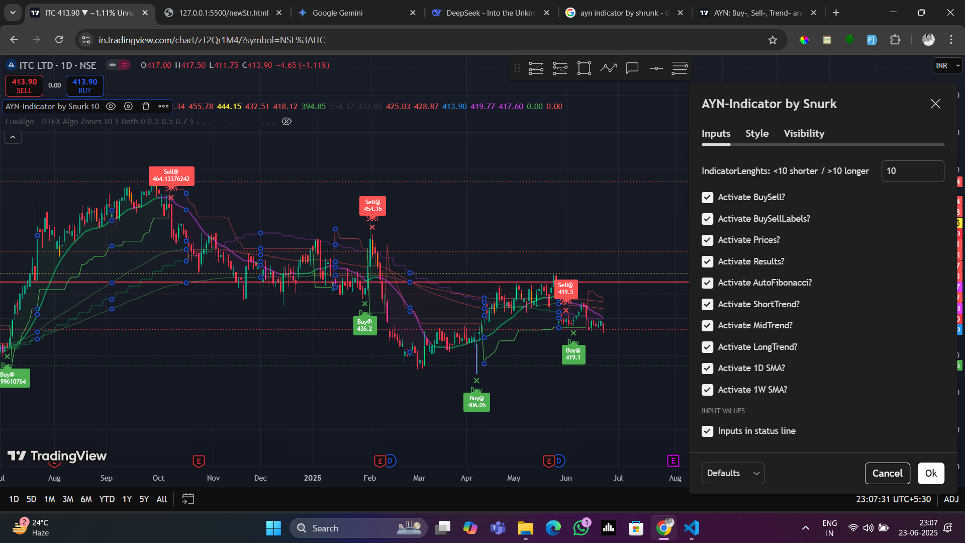Confirm settings with Ok button
This screenshot has height=543, width=965.
(931, 473)
